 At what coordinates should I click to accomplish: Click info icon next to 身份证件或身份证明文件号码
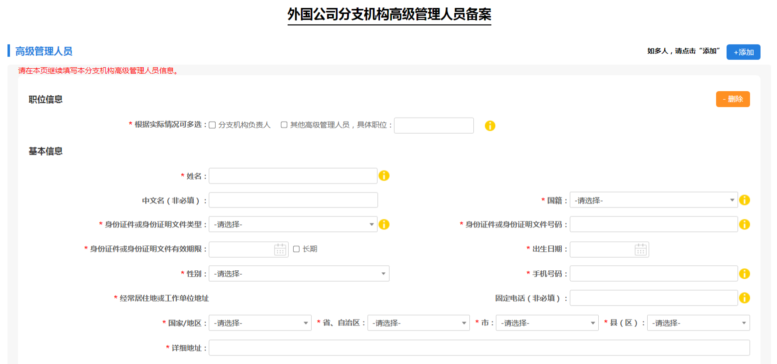click(x=745, y=224)
